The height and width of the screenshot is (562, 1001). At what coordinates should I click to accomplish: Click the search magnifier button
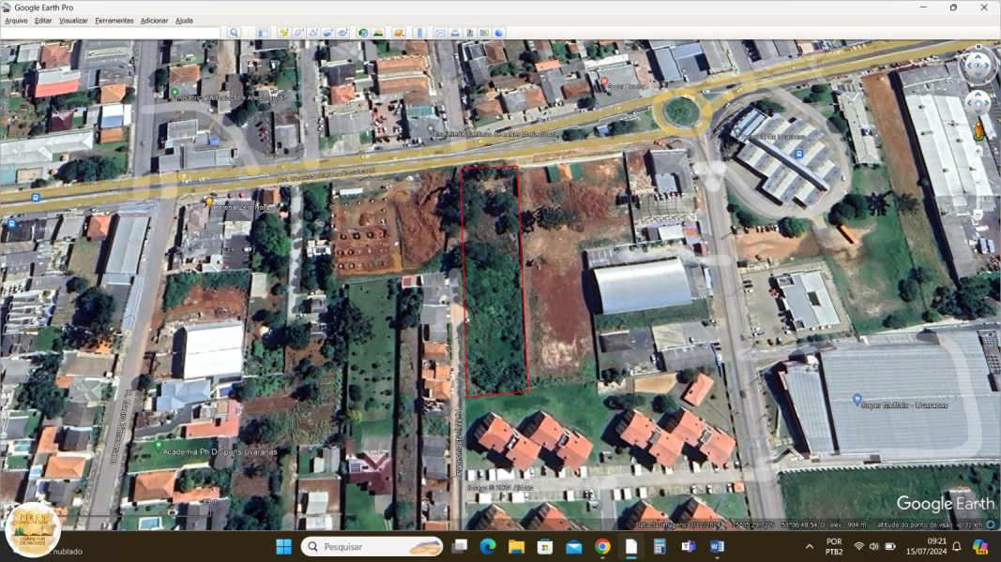coord(235,33)
